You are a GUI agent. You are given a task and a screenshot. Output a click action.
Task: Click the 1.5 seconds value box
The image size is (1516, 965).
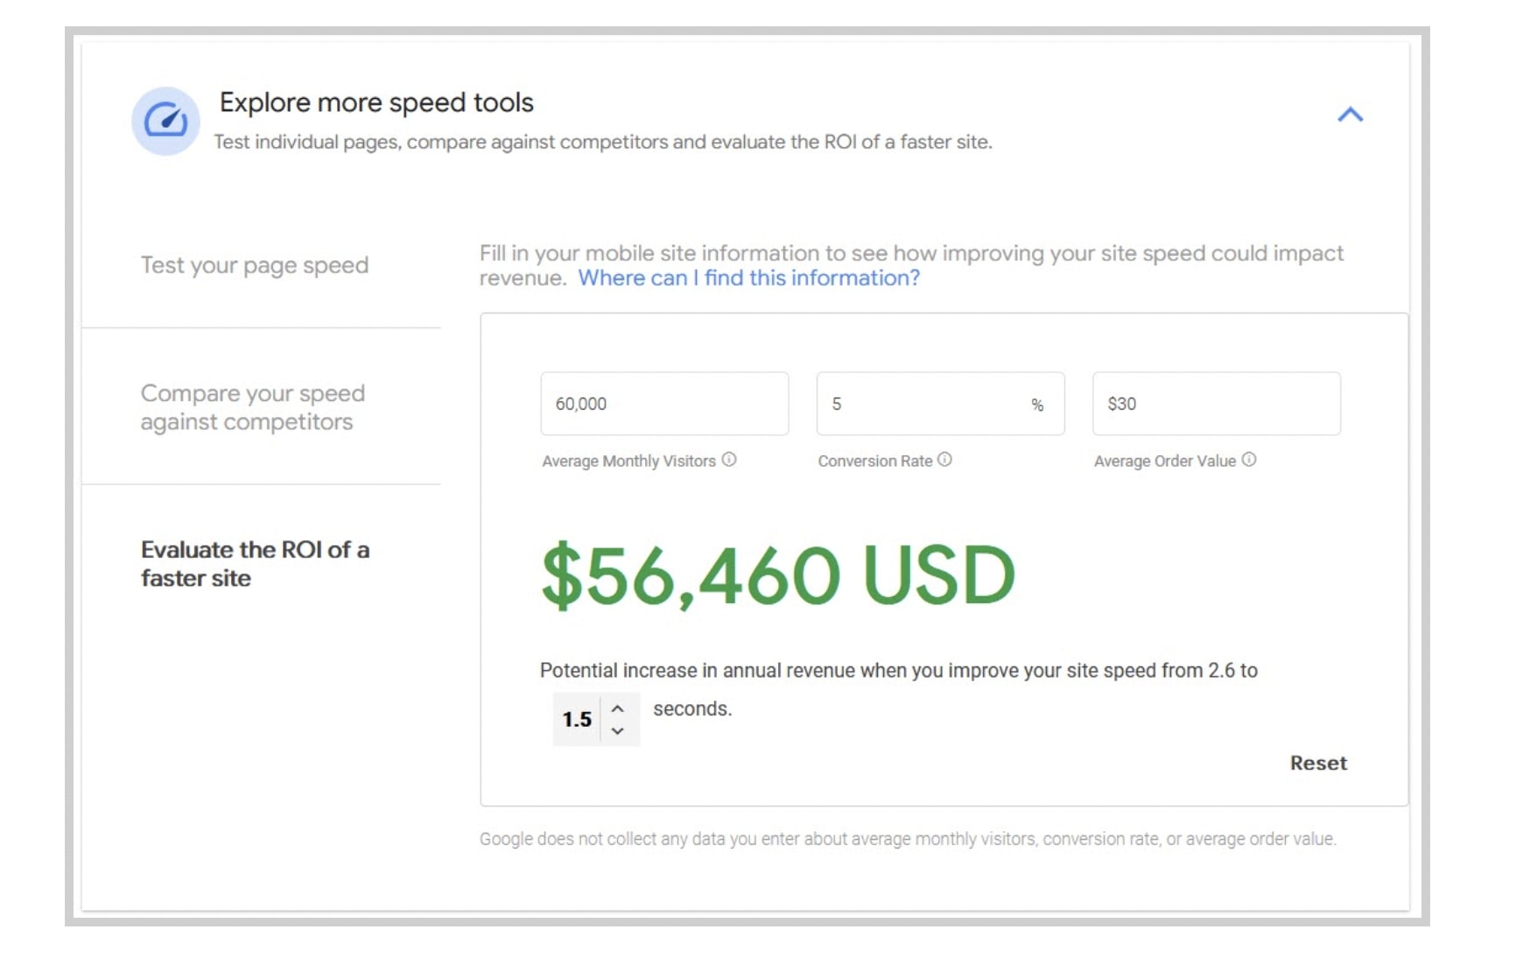pyautogui.click(x=577, y=720)
